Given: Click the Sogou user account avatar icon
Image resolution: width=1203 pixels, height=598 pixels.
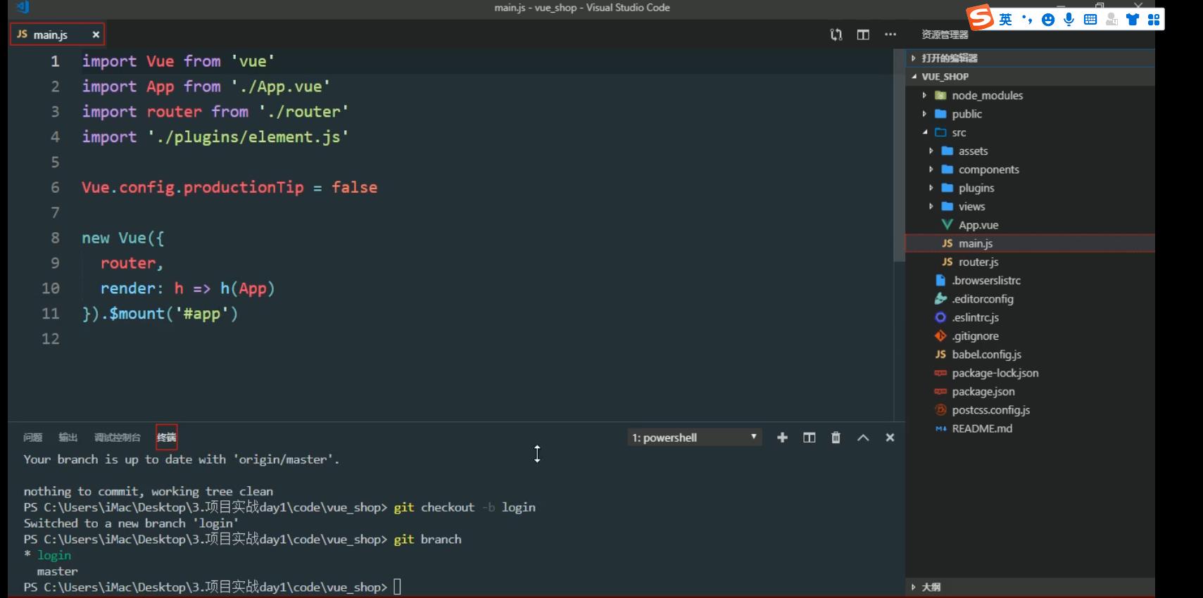Looking at the screenshot, I should tap(1111, 20).
